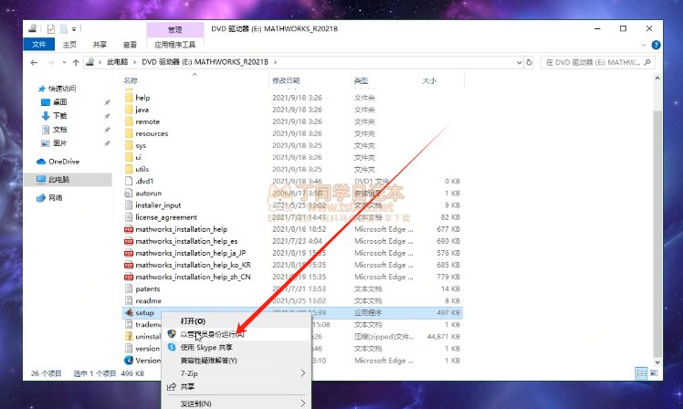Sort files by the 名称 column header
Image resolution: width=683 pixels, height=409 pixels.
(x=131, y=80)
